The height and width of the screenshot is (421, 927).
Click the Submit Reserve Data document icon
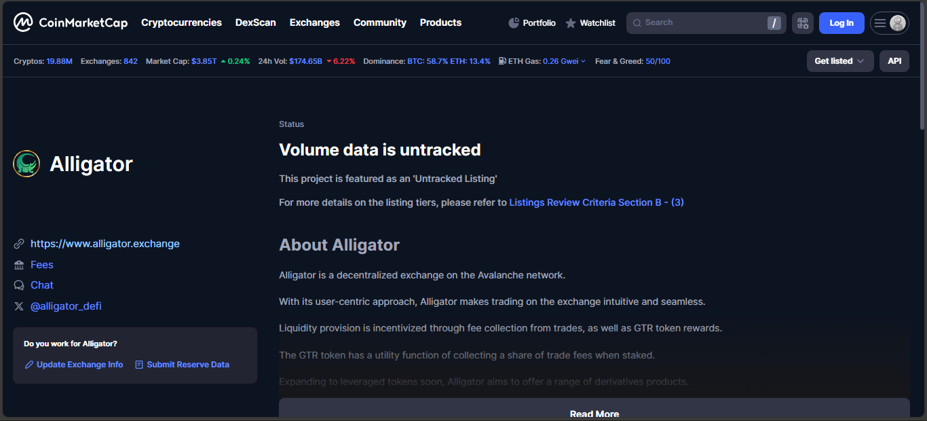[x=139, y=365]
